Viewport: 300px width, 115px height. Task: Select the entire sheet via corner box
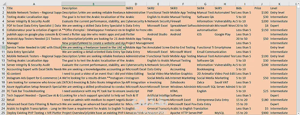3,4
